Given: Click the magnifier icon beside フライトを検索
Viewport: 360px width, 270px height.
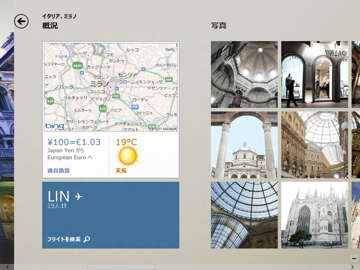Looking at the screenshot, I should tap(86, 239).
